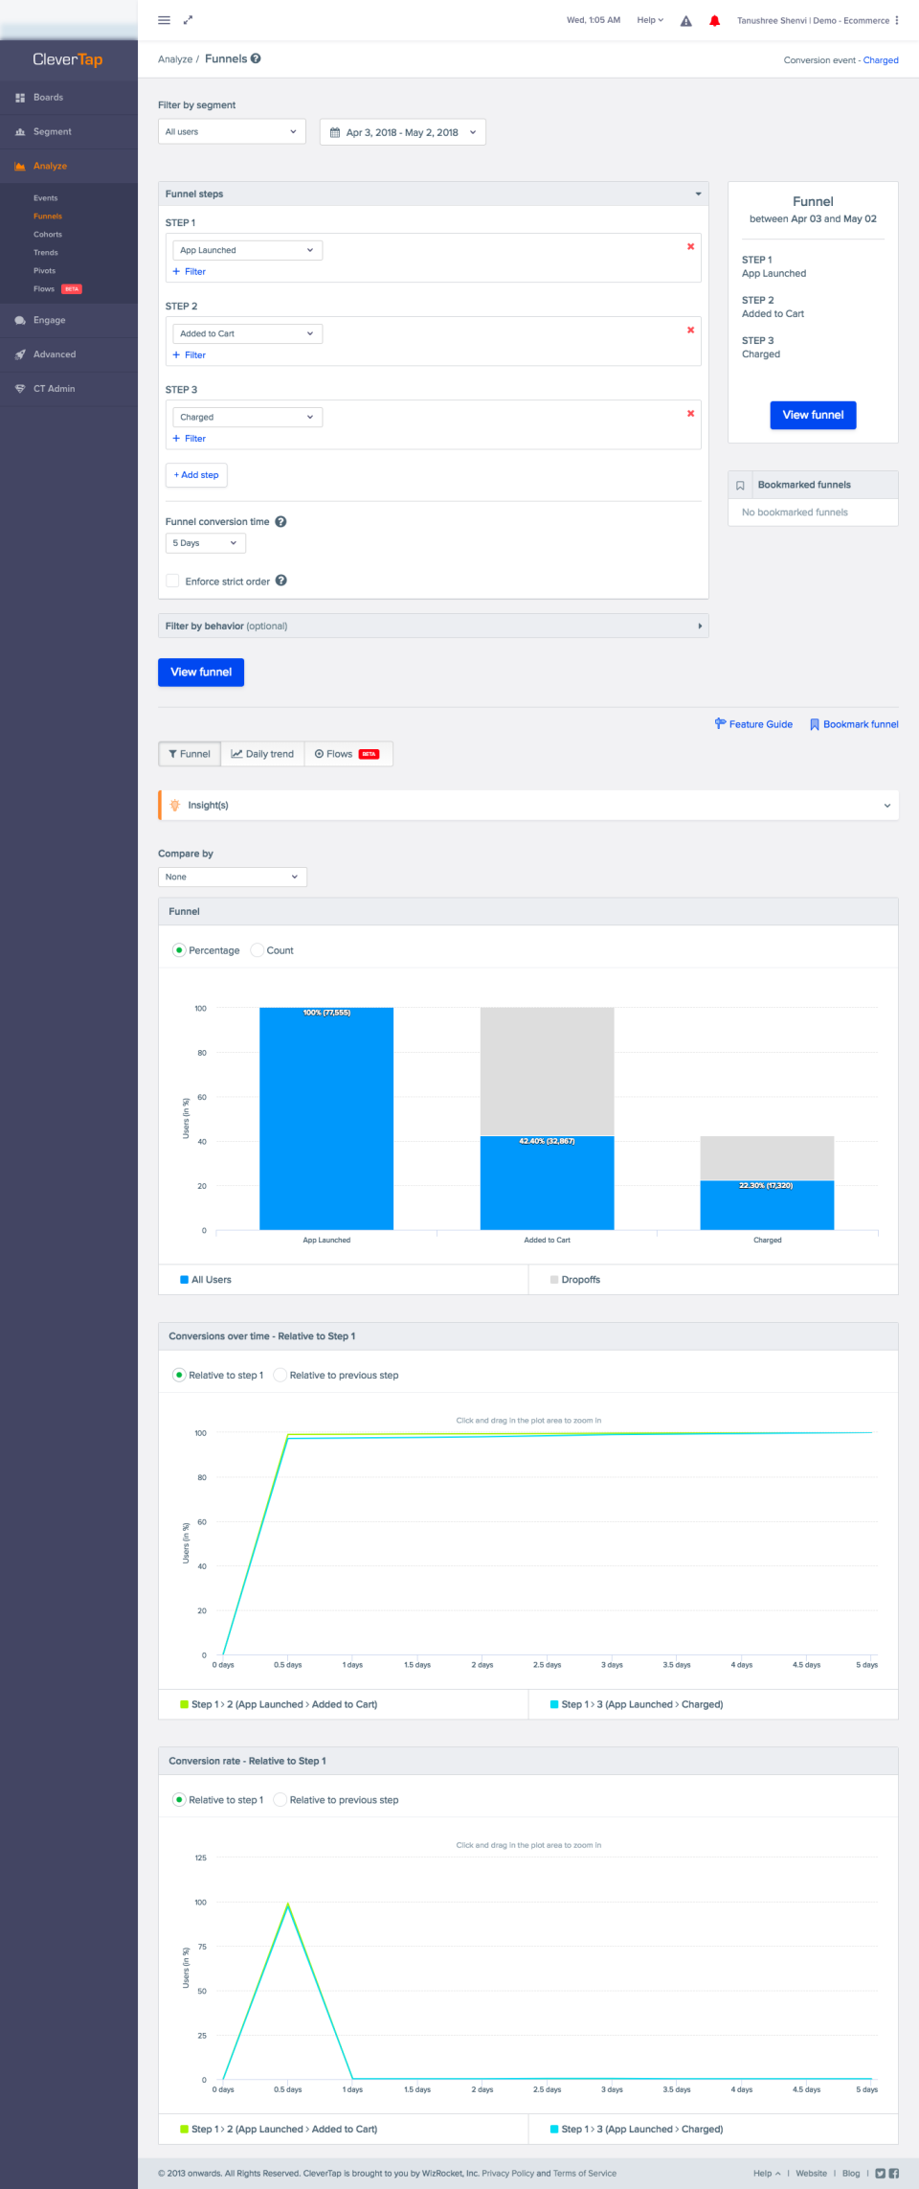The image size is (919, 2189).
Task: Toggle Dropoffs grey legend swatch
Action: pos(554,1280)
